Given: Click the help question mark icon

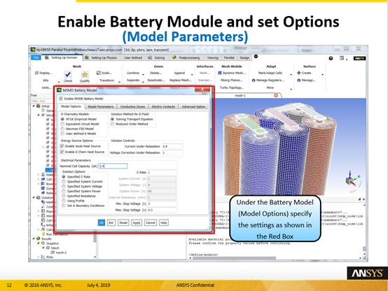Looking at the screenshot, I should tap(331, 58).
